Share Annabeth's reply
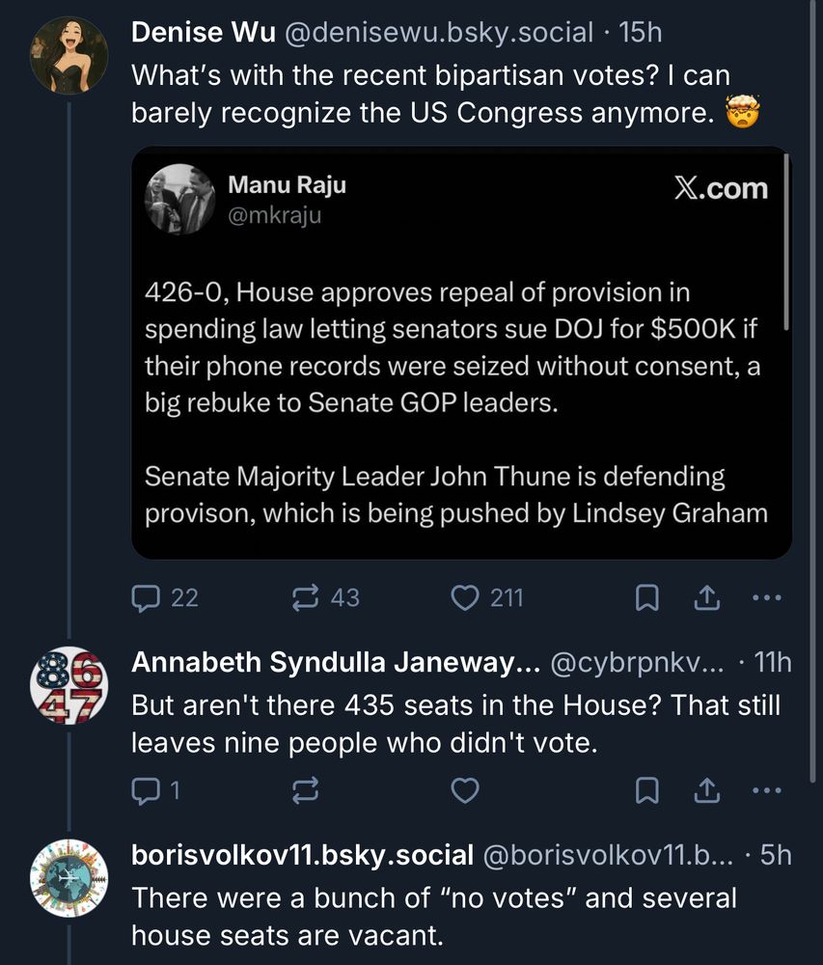This screenshot has width=823, height=965. pyautogui.click(x=706, y=790)
